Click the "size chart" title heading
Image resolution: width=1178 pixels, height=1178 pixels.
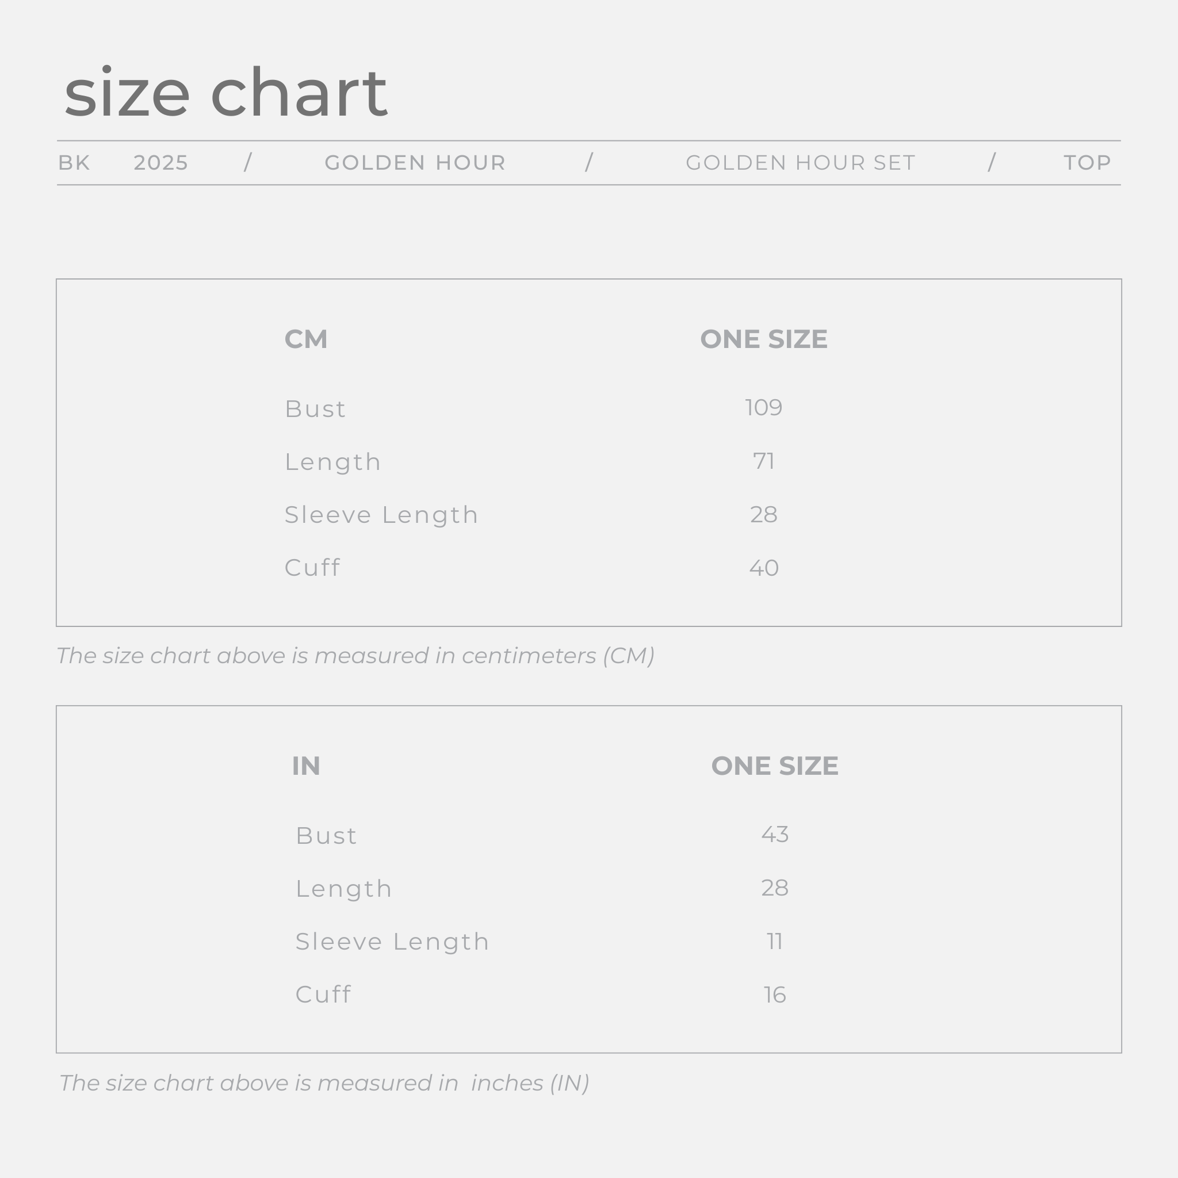point(225,93)
